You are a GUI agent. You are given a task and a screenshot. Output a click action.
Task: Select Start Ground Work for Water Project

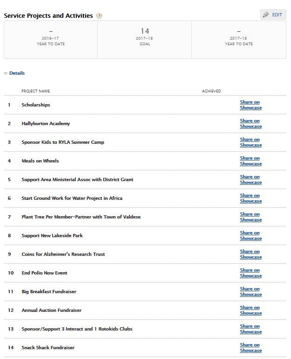coord(72,198)
